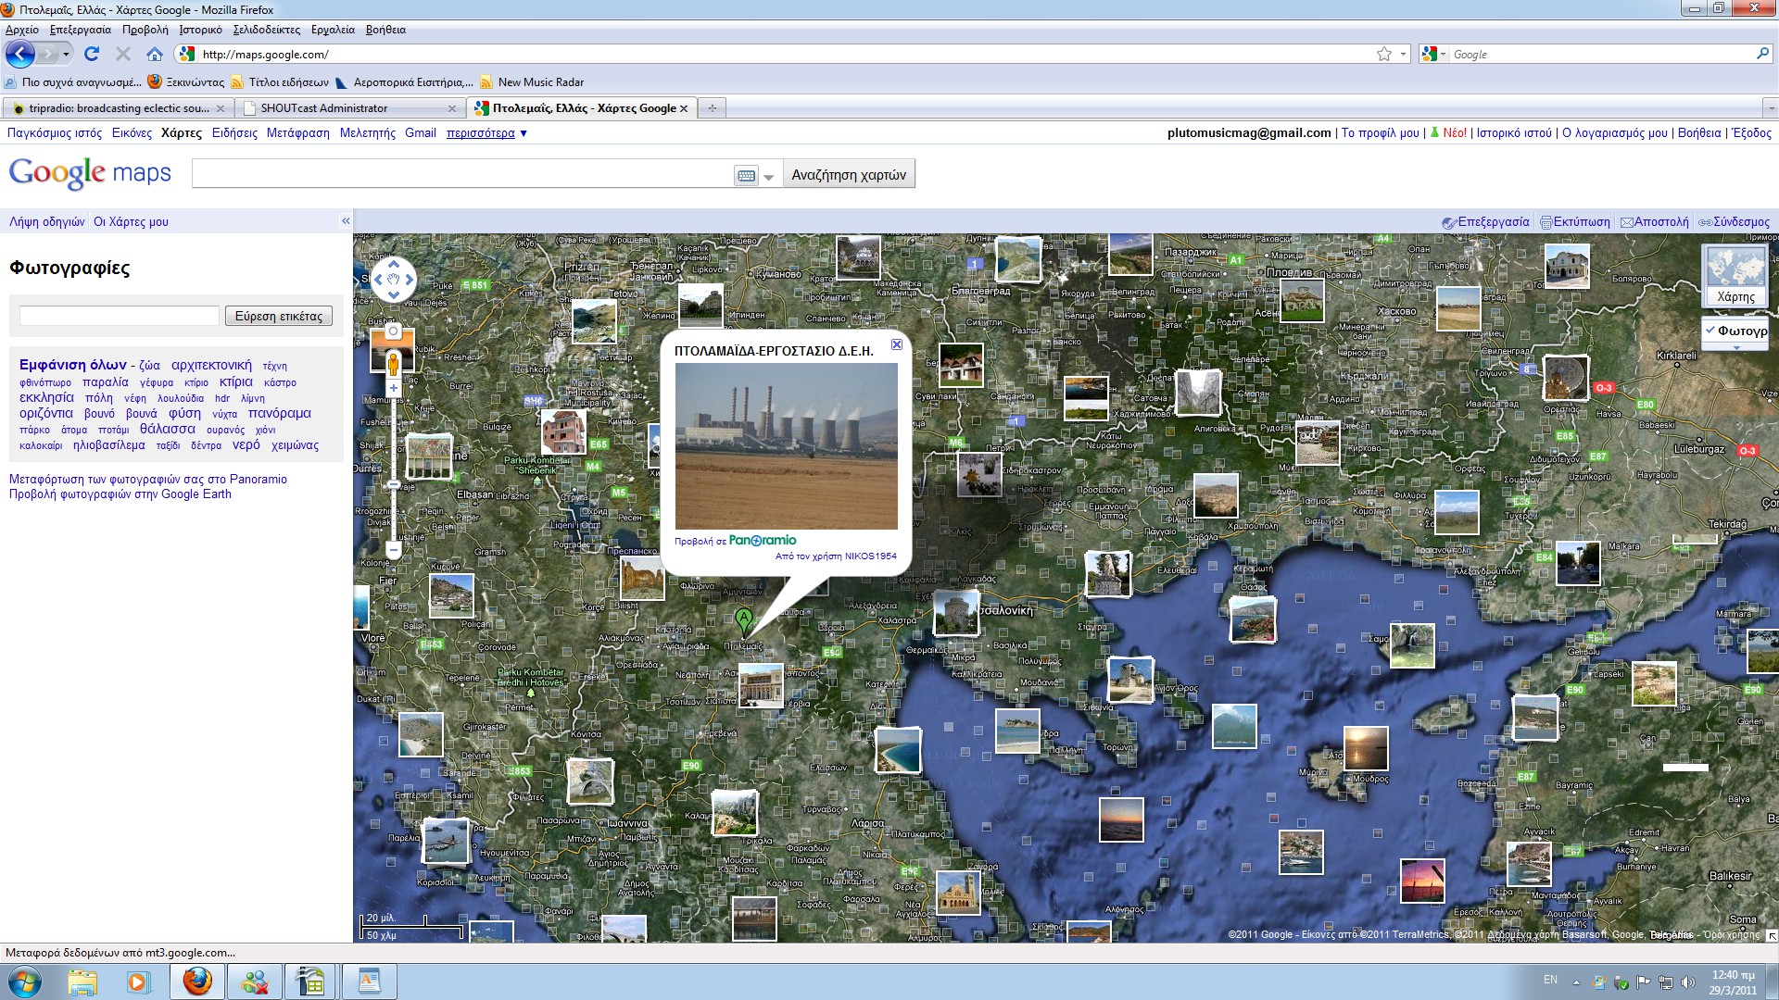Send the map via Αποστολή
The width and height of the screenshot is (1779, 1000).
point(1655,222)
